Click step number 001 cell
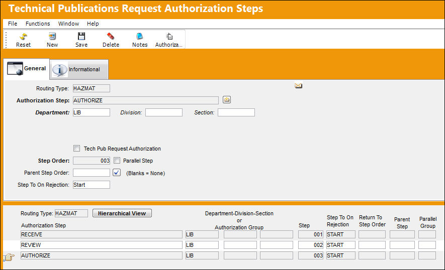Image resolution: width=445 pixels, height=270 pixels. (310, 234)
